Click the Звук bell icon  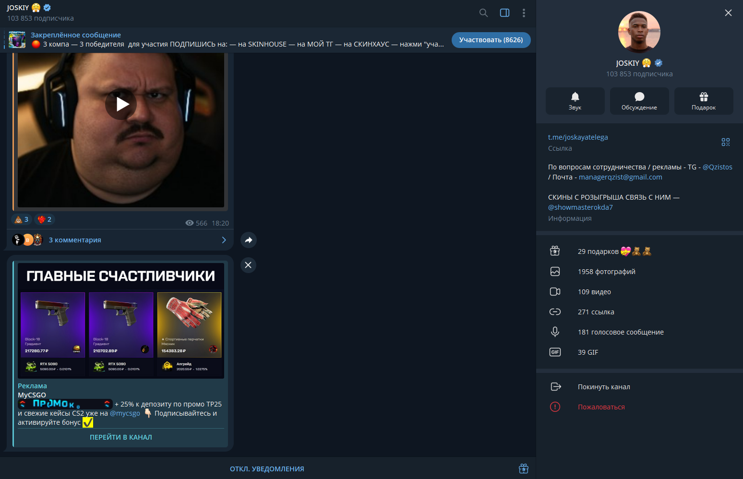pyautogui.click(x=575, y=101)
